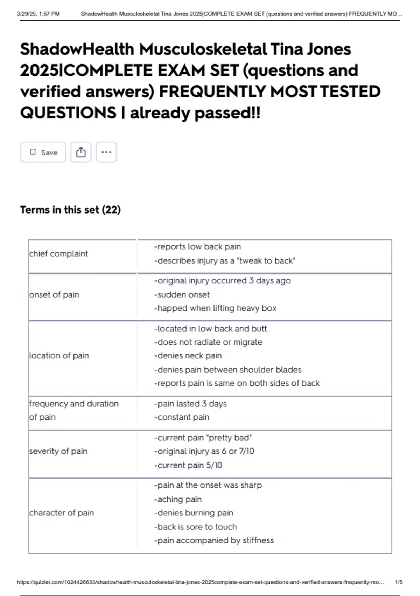Select the "character of pain" term
This screenshot has height=596, width=420.
(x=62, y=513)
